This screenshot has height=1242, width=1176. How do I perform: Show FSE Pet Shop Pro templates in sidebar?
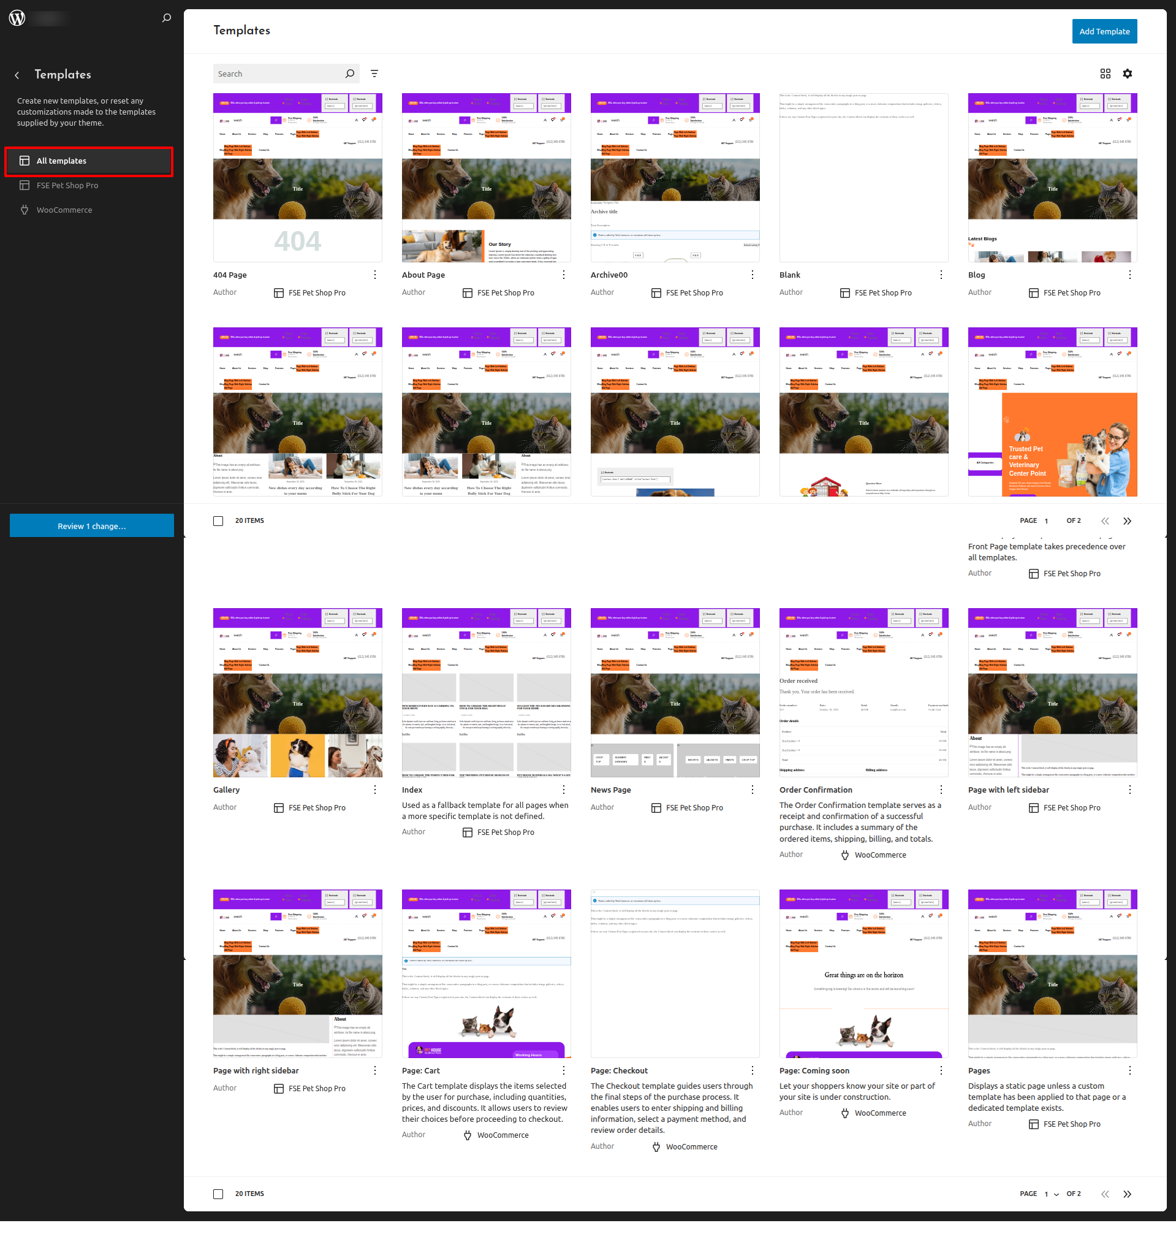coord(67,186)
